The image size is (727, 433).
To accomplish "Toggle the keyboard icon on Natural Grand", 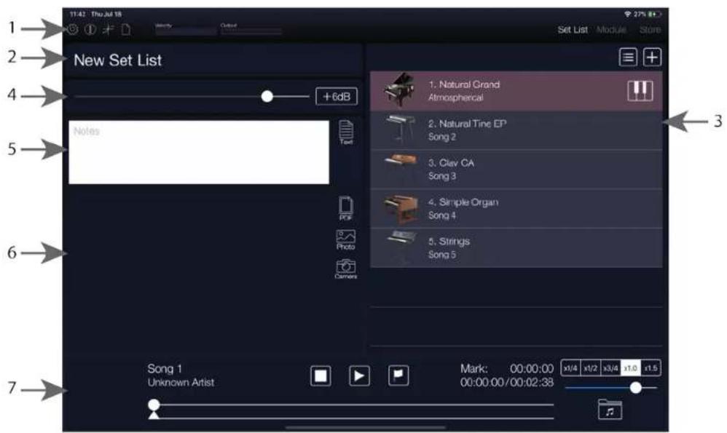I will (640, 91).
